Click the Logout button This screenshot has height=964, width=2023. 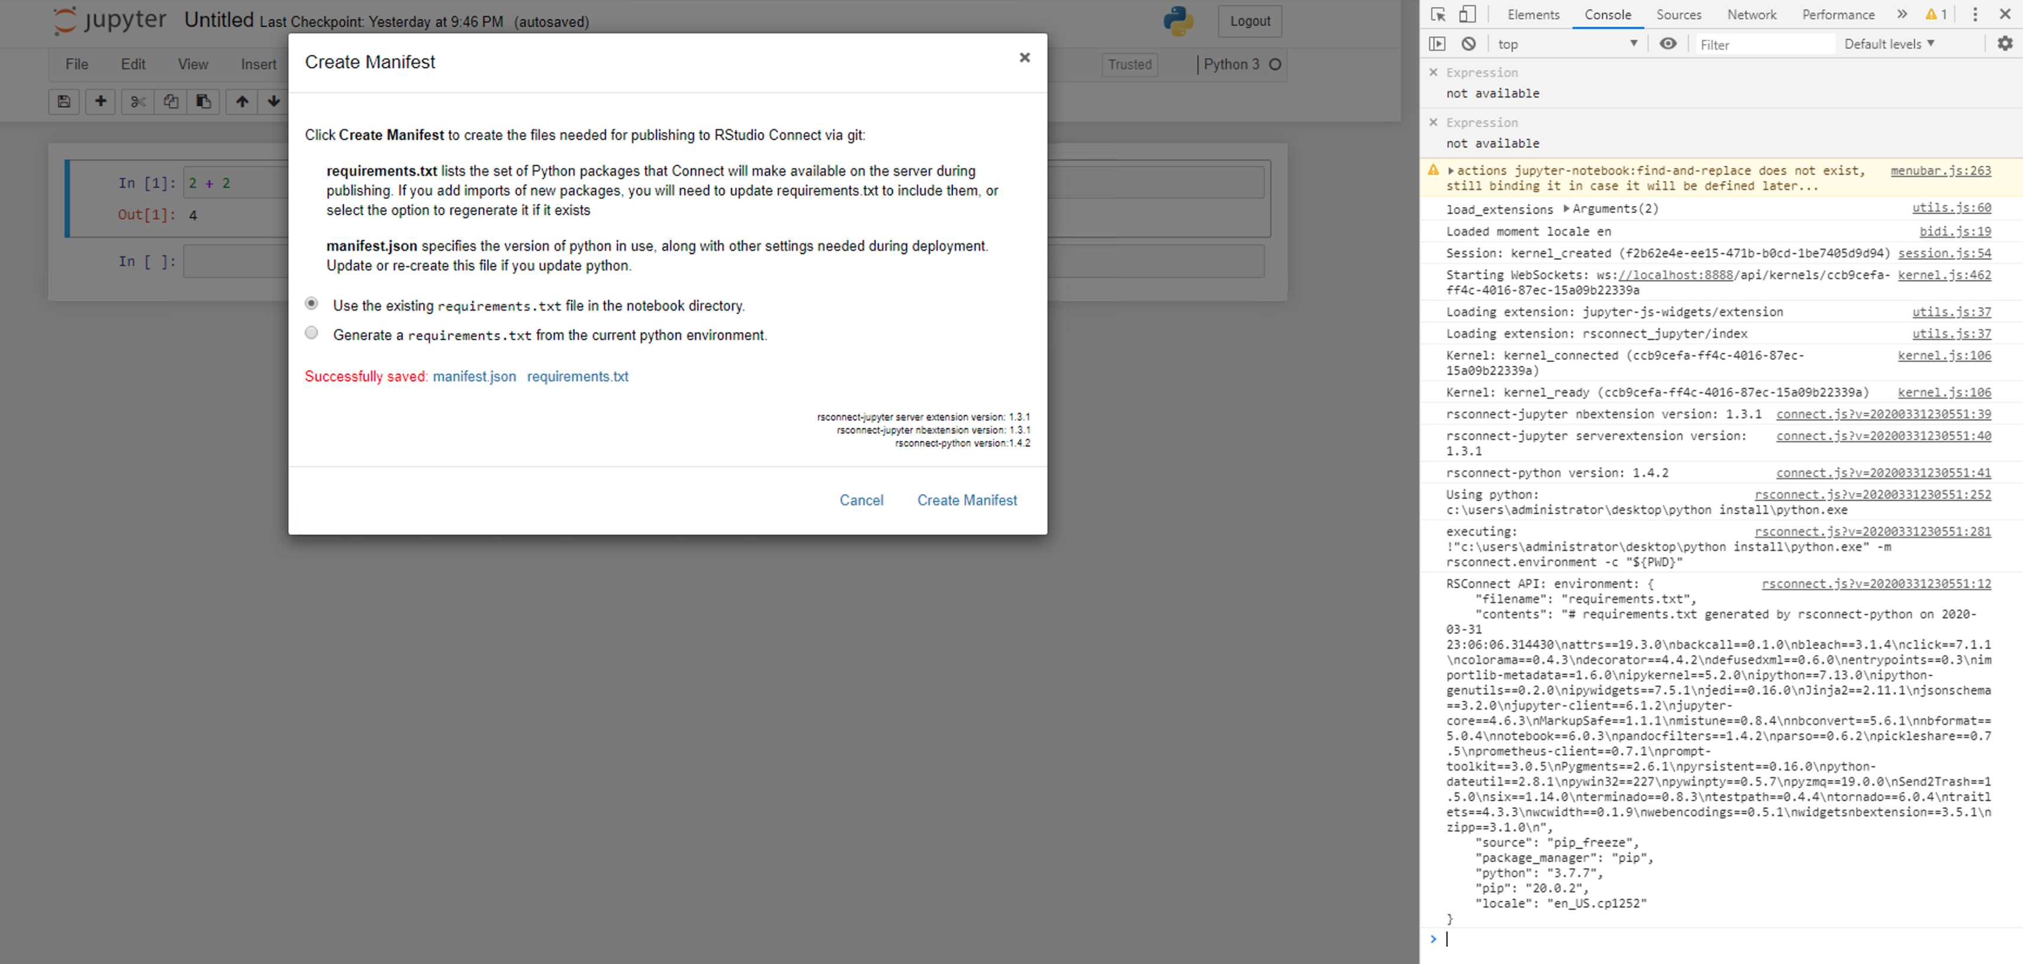(x=1249, y=21)
